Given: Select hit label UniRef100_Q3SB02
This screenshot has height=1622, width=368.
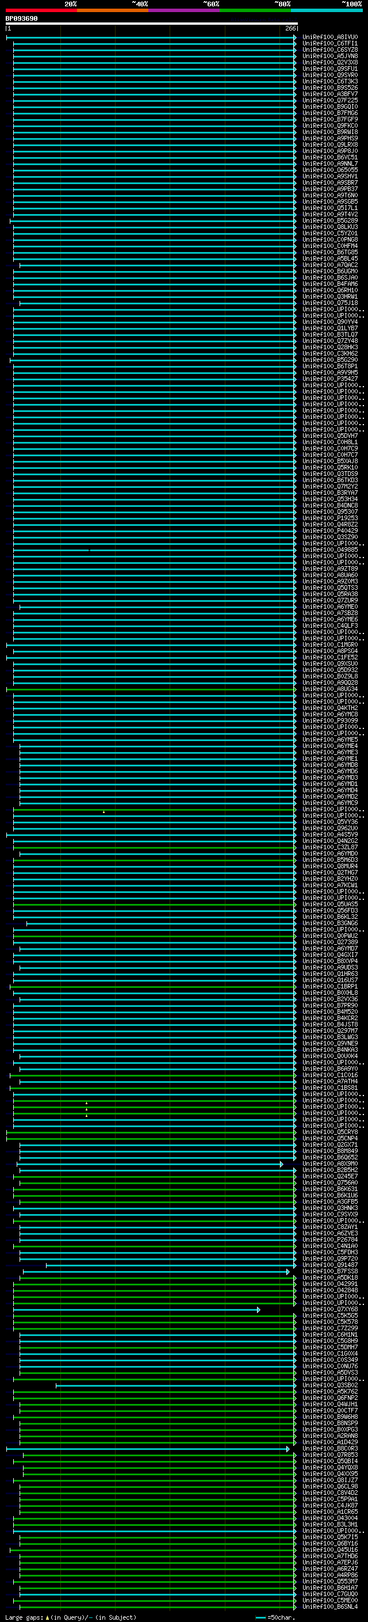Looking at the screenshot, I should (330, 1386).
